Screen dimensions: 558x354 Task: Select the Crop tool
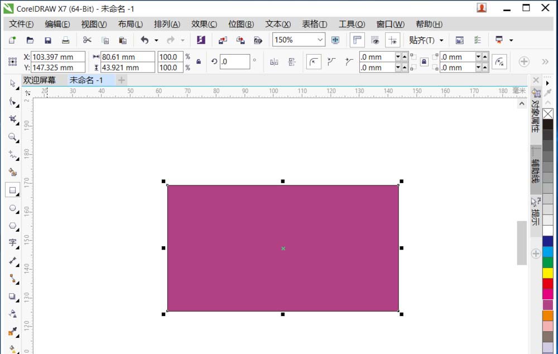click(12, 119)
